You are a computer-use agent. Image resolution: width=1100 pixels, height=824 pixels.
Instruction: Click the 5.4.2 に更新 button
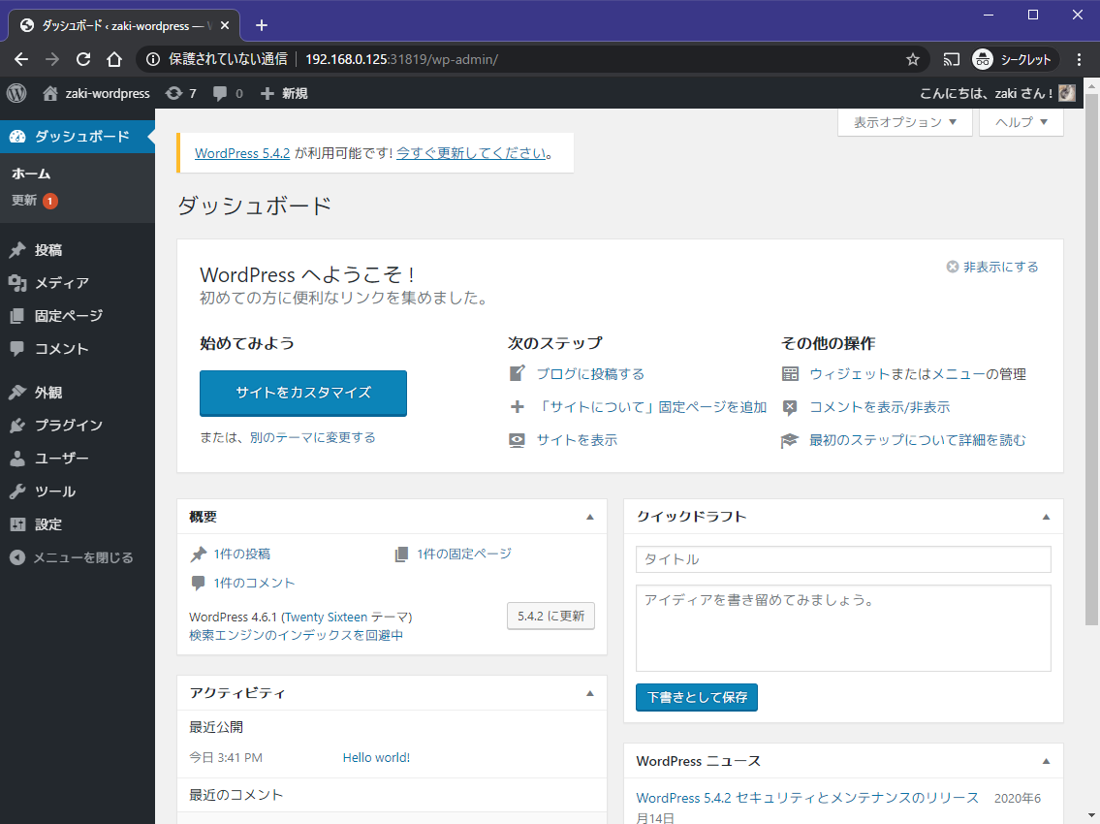coord(550,616)
